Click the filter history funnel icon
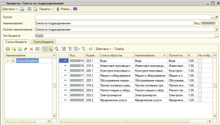This screenshot has height=125, width=220. point(76,49)
